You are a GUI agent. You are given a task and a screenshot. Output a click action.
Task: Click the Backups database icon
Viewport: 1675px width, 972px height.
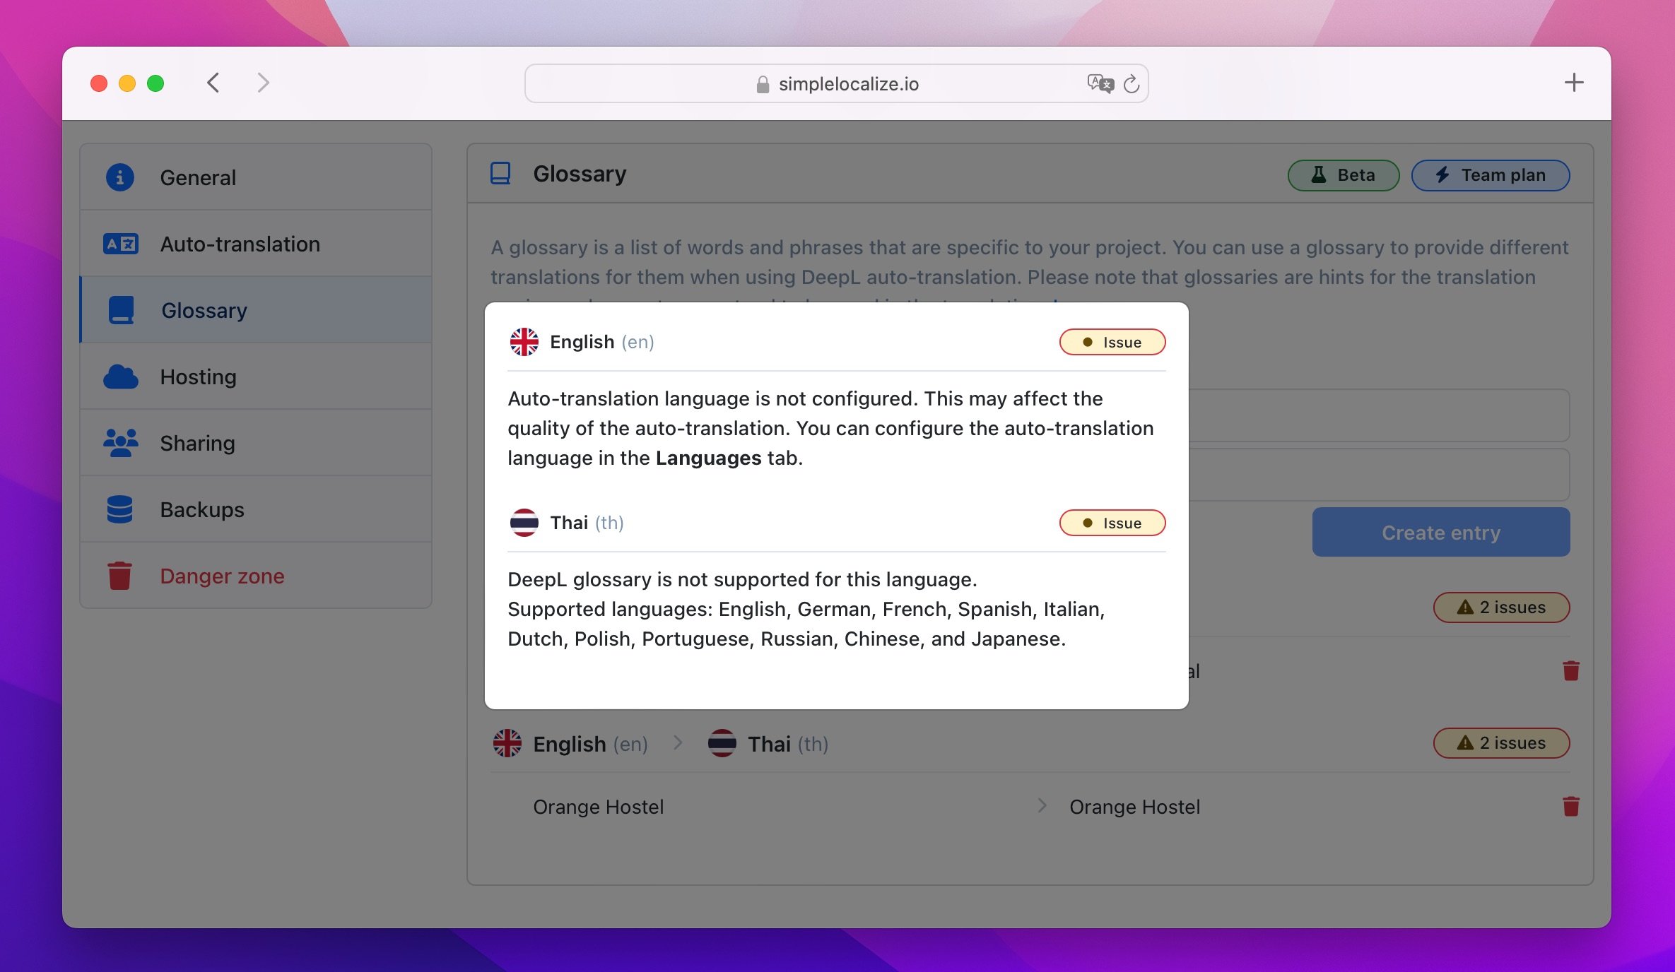(x=119, y=509)
